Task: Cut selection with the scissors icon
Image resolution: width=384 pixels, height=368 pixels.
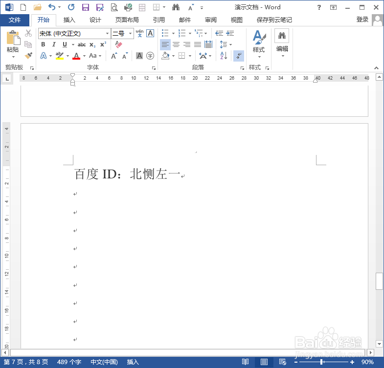Action: tap(28, 33)
